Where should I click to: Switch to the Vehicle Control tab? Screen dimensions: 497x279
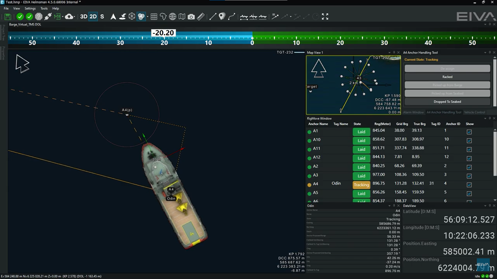(x=474, y=112)
